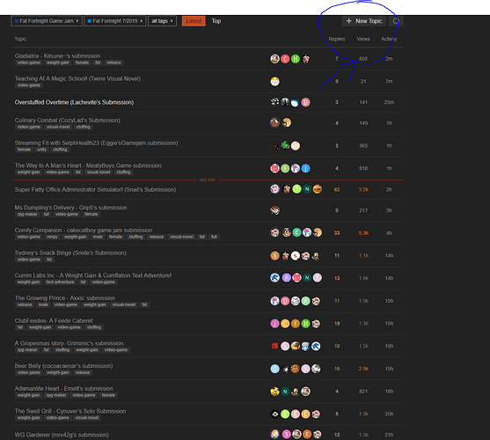Click the plus icon in New Topic

(x=348, y=21)
